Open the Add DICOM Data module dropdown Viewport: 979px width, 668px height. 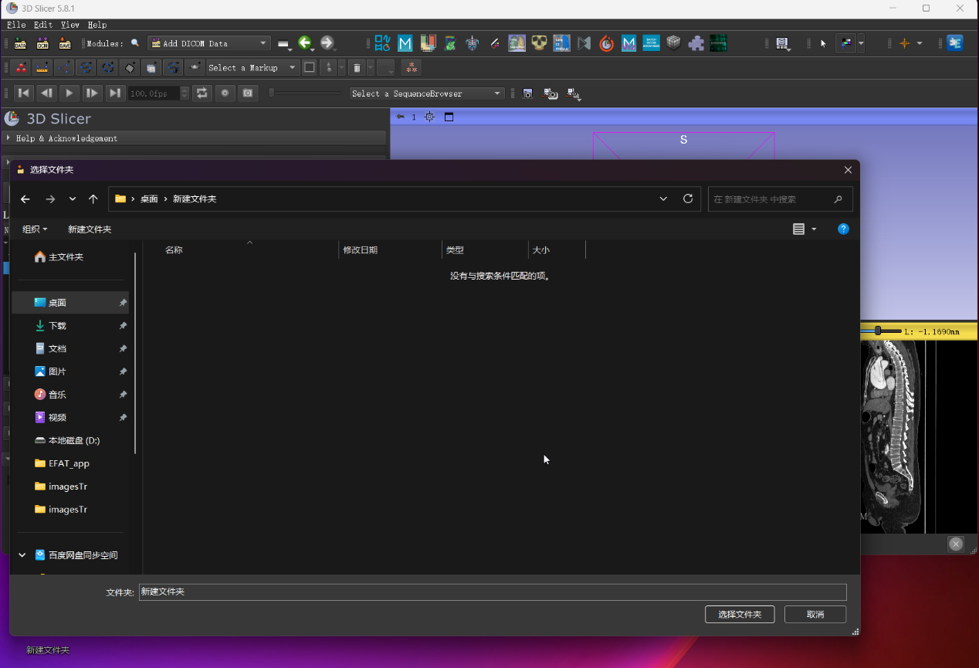(209, 43)
